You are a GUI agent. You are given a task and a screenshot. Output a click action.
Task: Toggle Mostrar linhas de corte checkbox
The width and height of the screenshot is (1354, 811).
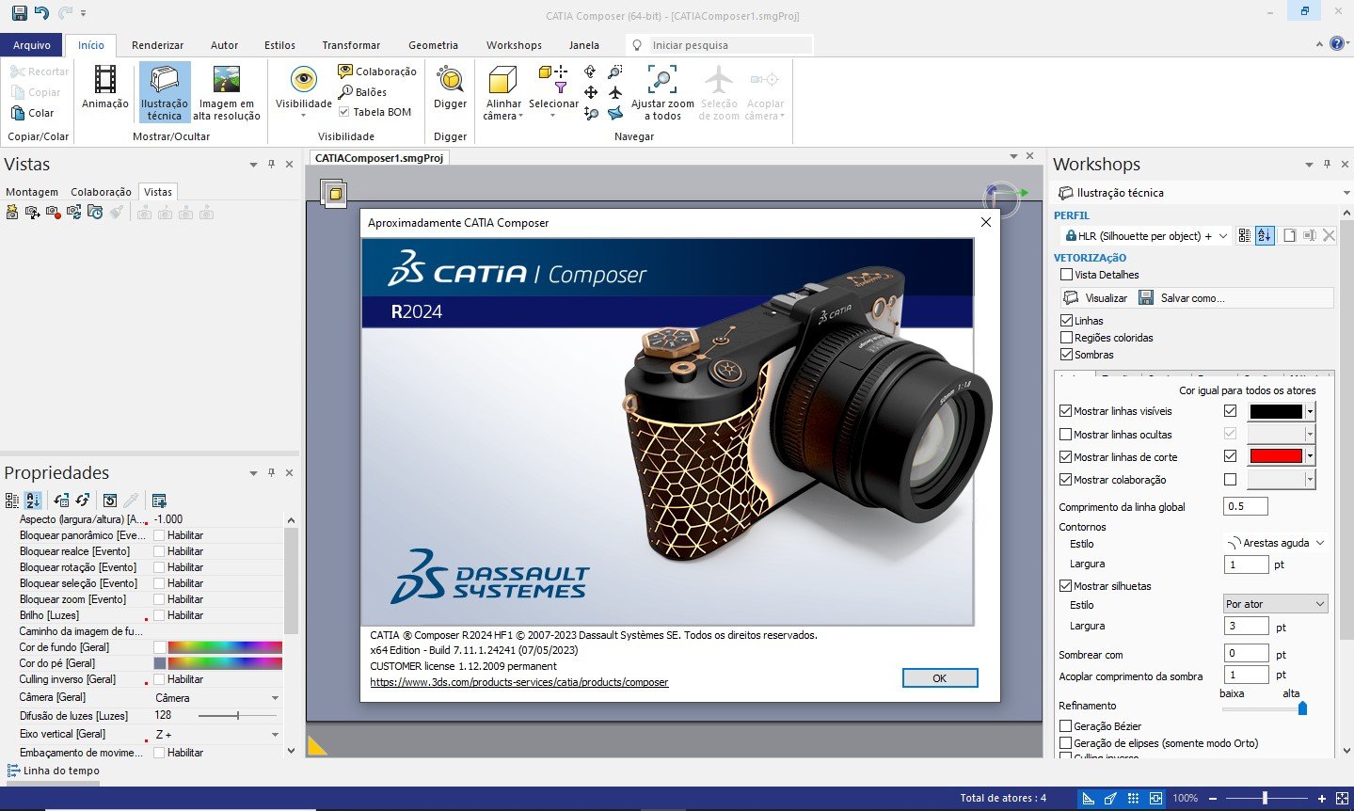pyautogui.click(x=1065, y=457)
